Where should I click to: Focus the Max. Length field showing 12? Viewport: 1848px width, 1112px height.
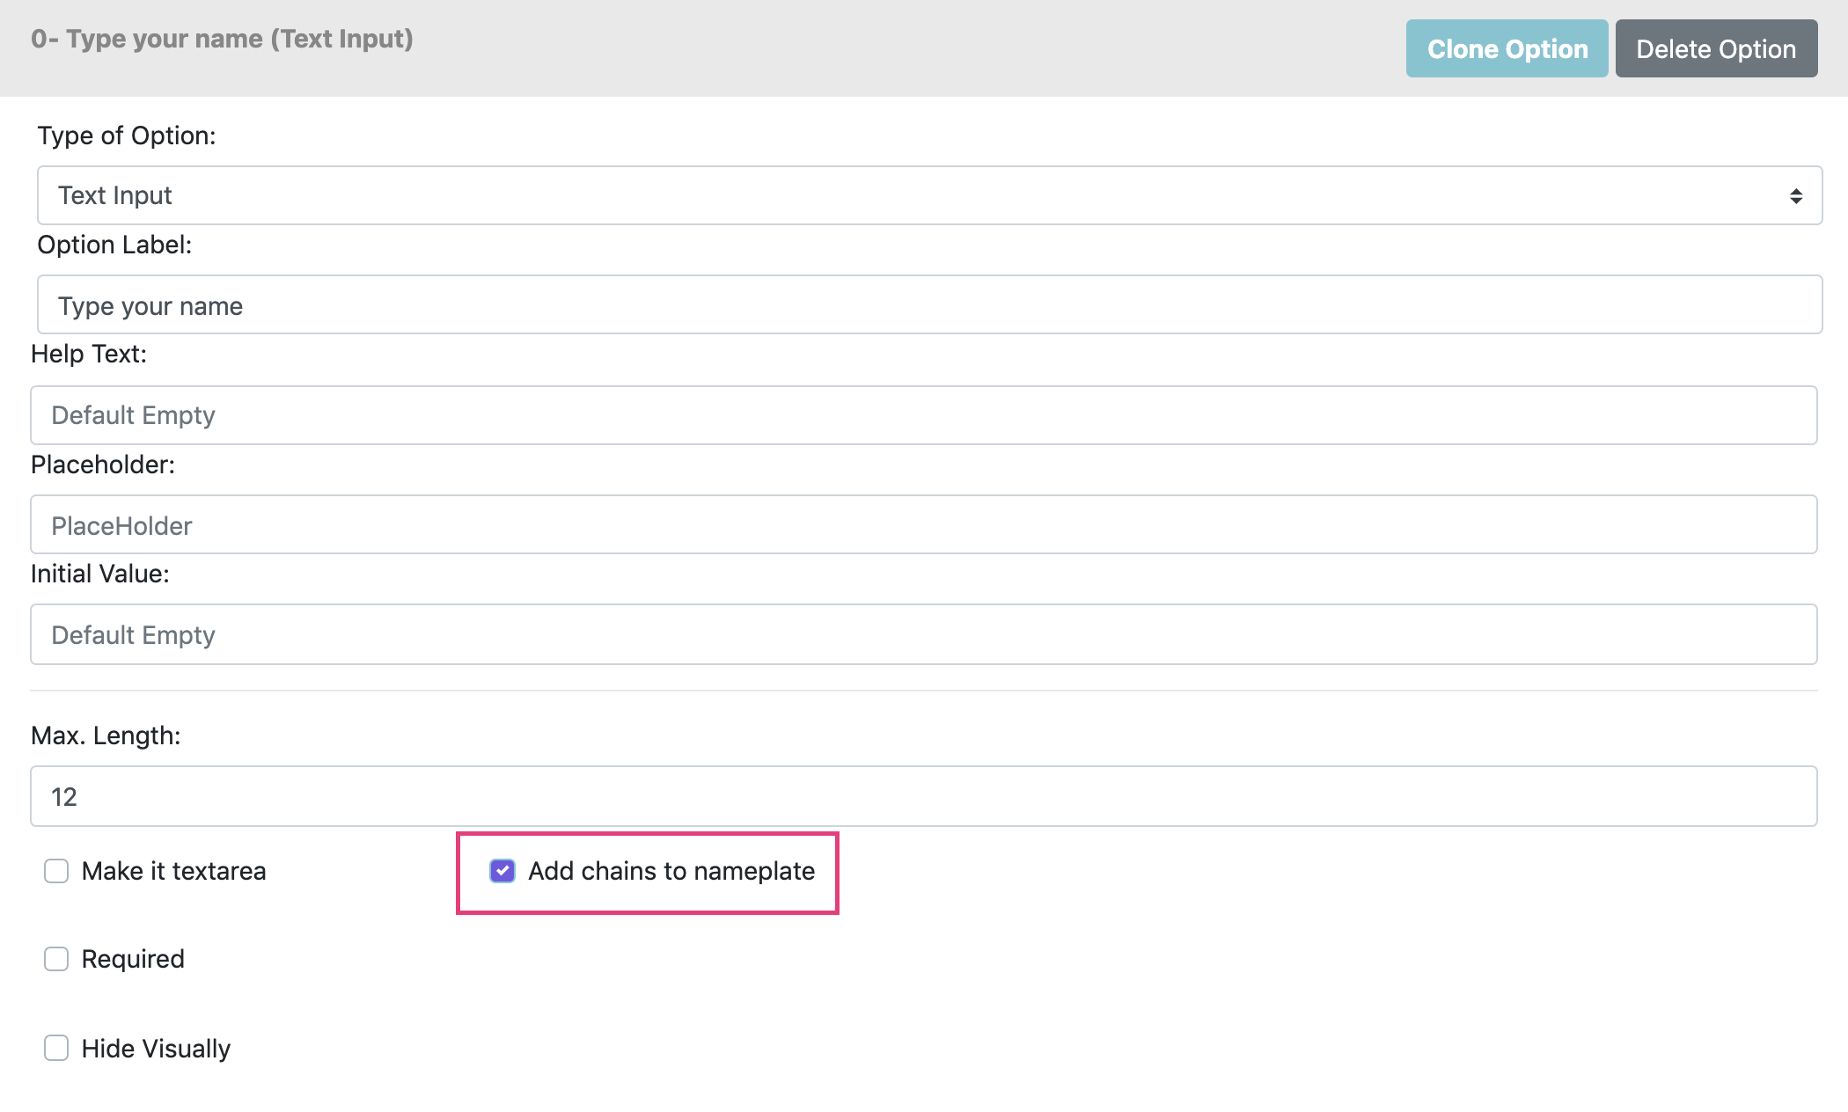923,796
